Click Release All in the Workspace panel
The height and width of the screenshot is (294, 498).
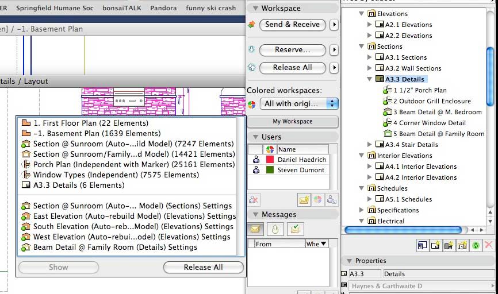pyautogui.click(x=293, y=67)
